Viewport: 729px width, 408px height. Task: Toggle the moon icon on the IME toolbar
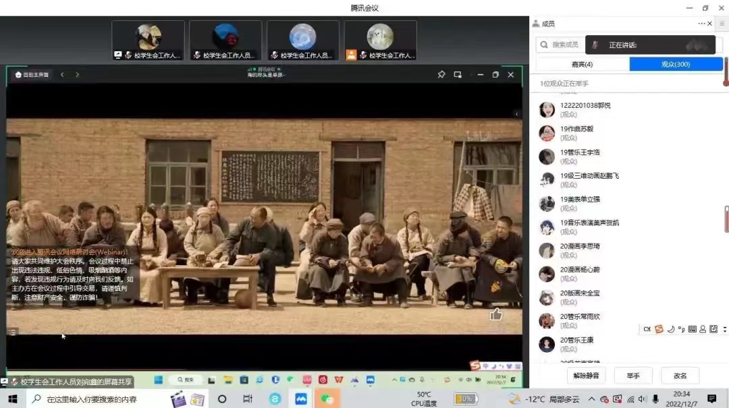pos(670,329)
